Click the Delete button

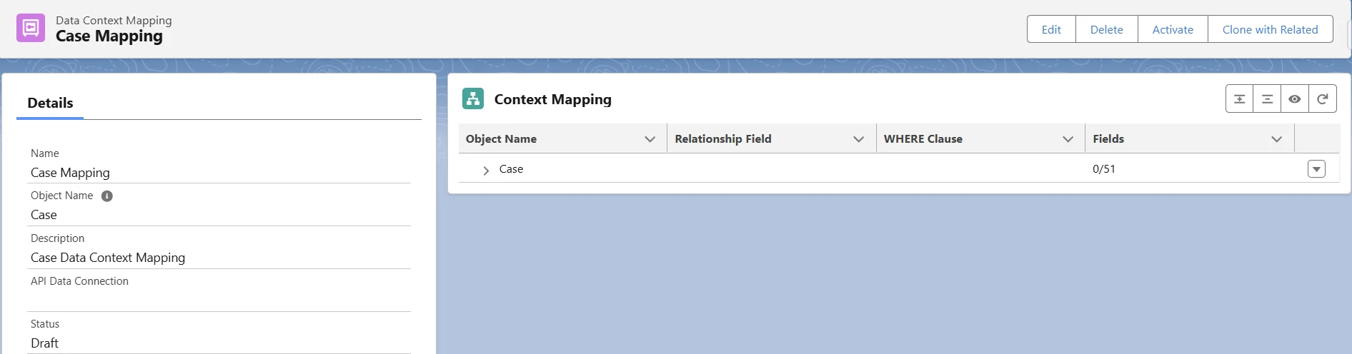(x=1106, y=29)
